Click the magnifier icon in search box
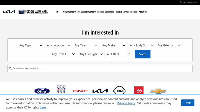The height and width of the screenshot is (112, 200). click(x=10, y=68)
